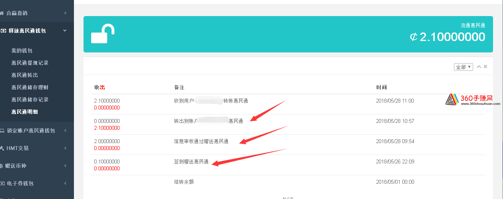Expand chevron next to 赠送币种

pos(65,166)
